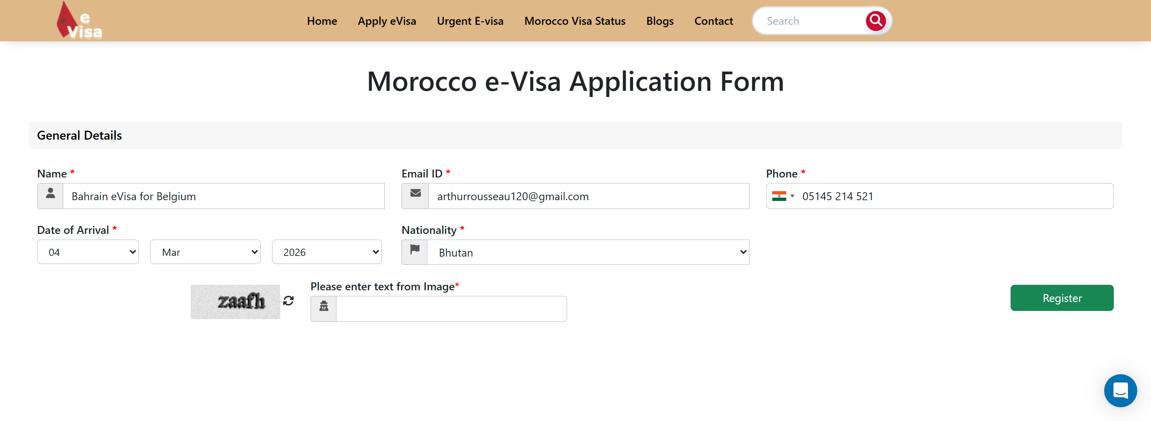
Task: Click the envelope icon beside Email ID
Action: click(415, 196)
